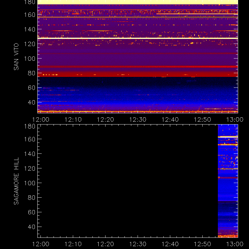This screenshot has width=249, height=249.
Task: Click the 12:40 time label under Sagamore Hill plot
Action: pos(170,244)
